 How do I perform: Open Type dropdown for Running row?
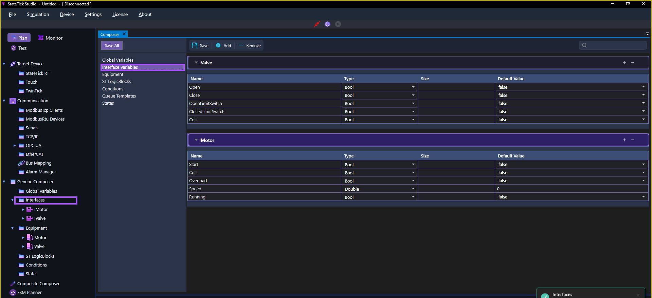pos(413,197)
